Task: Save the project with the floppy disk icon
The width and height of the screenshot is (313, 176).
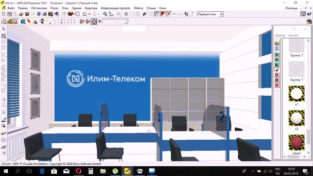Action: 27,14
